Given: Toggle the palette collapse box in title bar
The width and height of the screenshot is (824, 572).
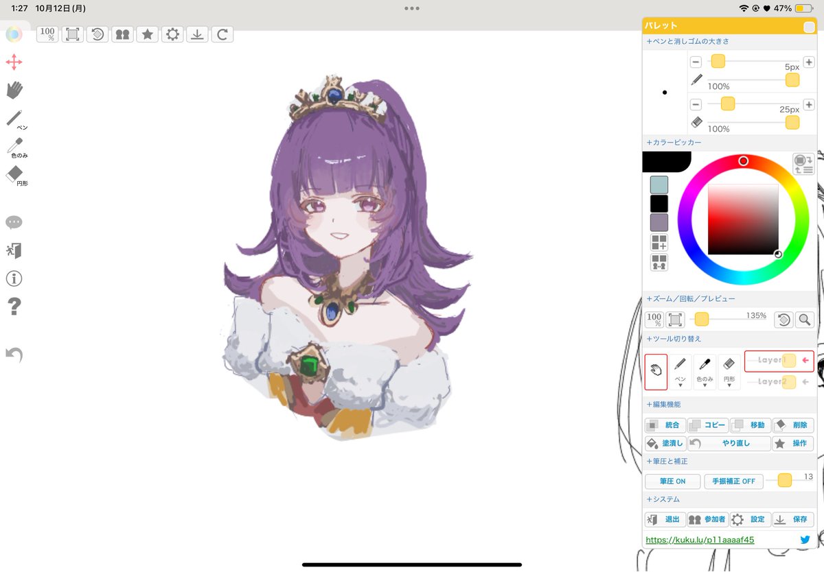Looking at the screenshot, I should coord(809,26).
